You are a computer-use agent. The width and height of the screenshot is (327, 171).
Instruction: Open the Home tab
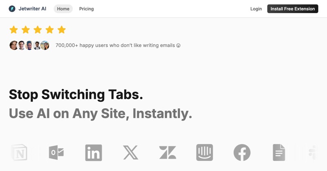coord(63,9)
